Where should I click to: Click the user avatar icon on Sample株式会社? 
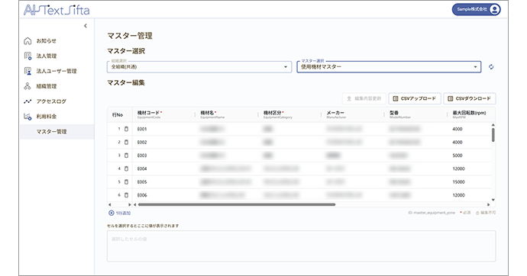click(x=495, y=9)
